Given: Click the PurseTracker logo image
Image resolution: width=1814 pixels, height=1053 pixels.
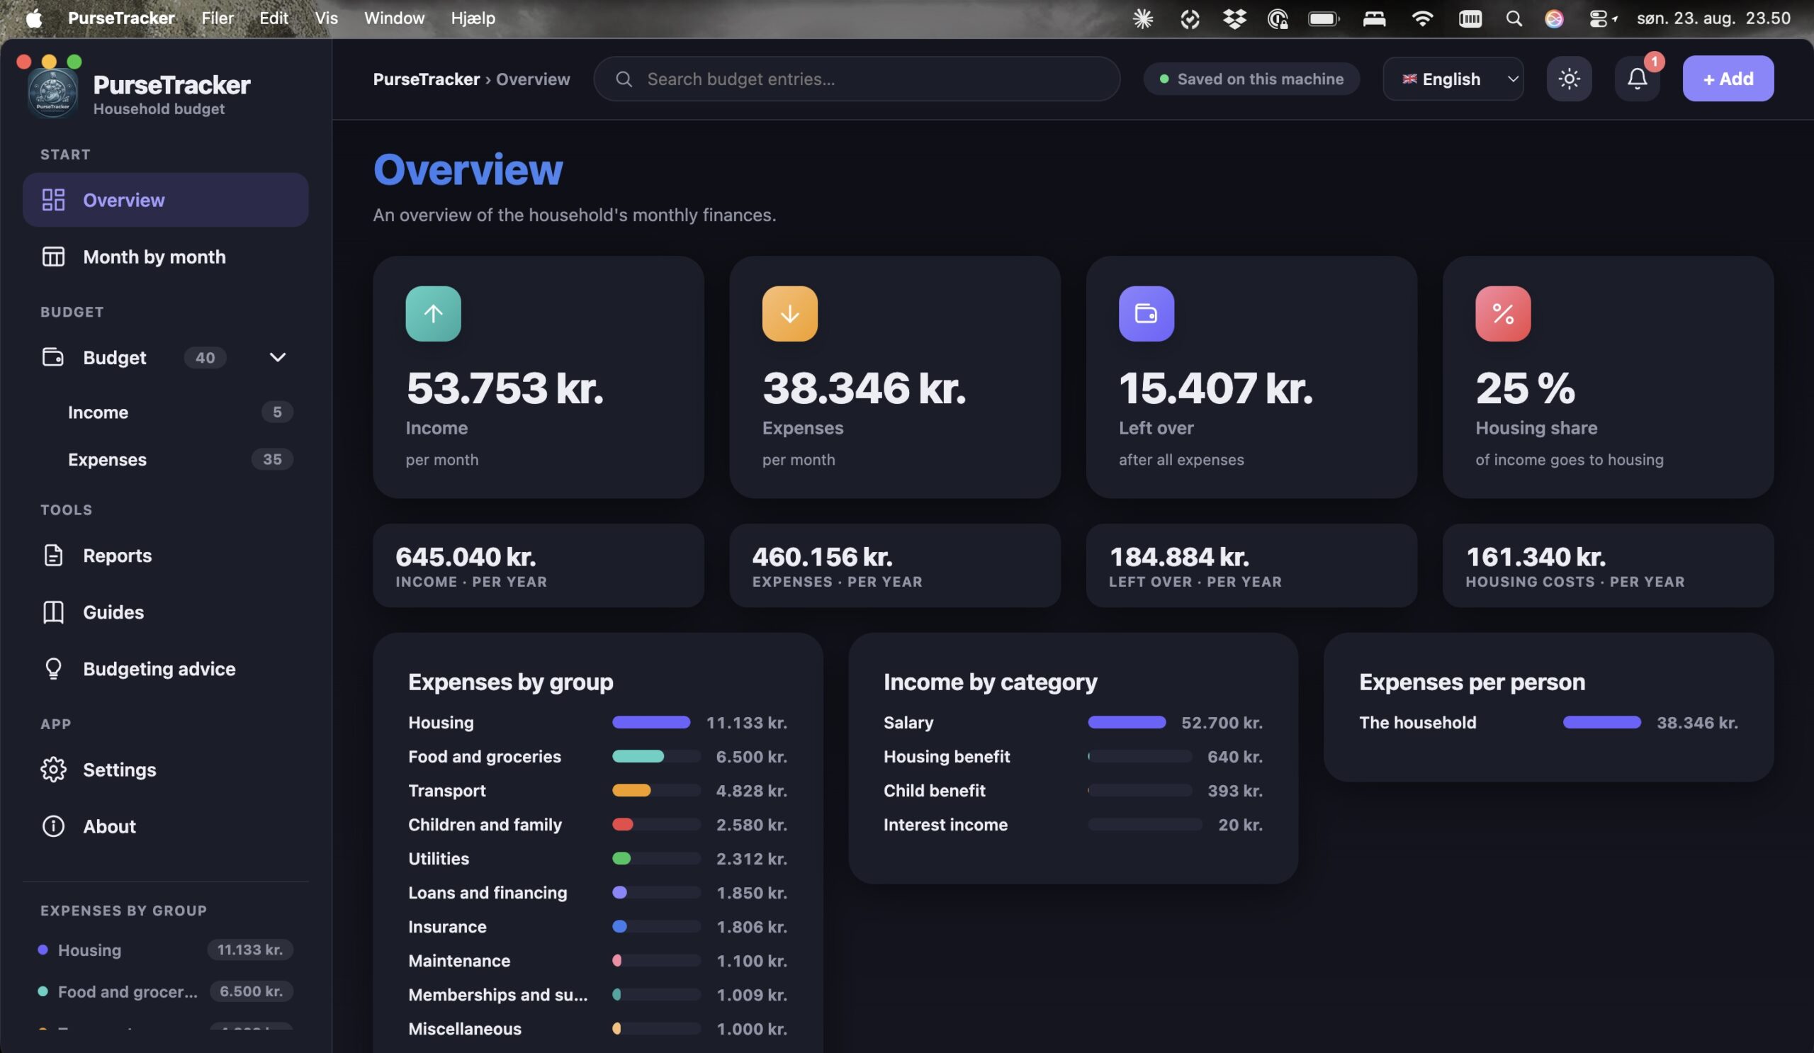Looking at the screenshot, I should [52, 93].
